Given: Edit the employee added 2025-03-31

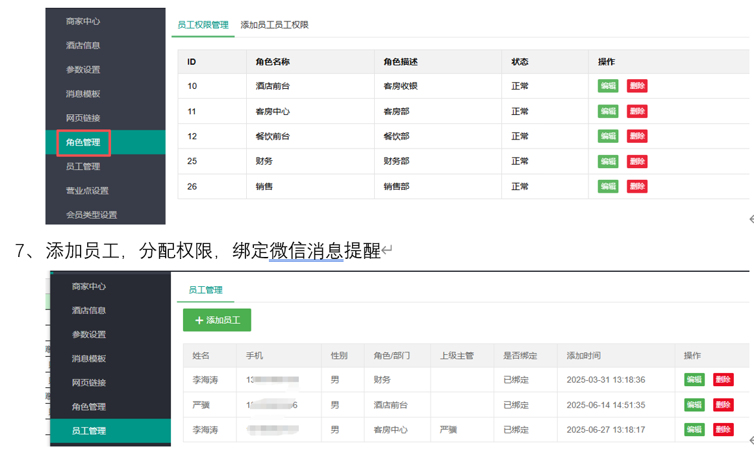Looking at the screenshot, I should coord(694,380).
